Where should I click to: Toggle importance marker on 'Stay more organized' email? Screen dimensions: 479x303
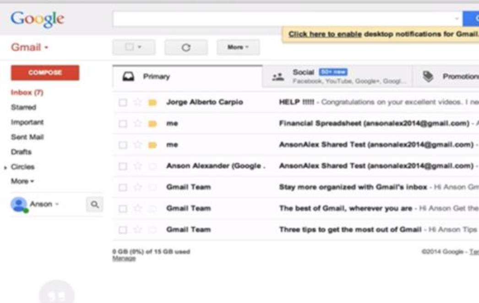(x=152, y=187)
